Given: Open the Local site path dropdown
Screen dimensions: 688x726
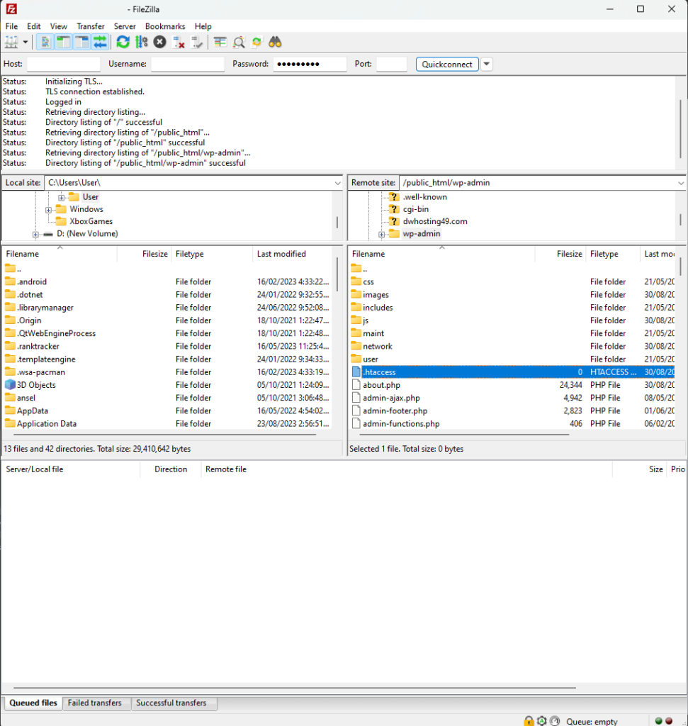Looking at the screenshot, I should pyautogui.click(x=338, y=183).
